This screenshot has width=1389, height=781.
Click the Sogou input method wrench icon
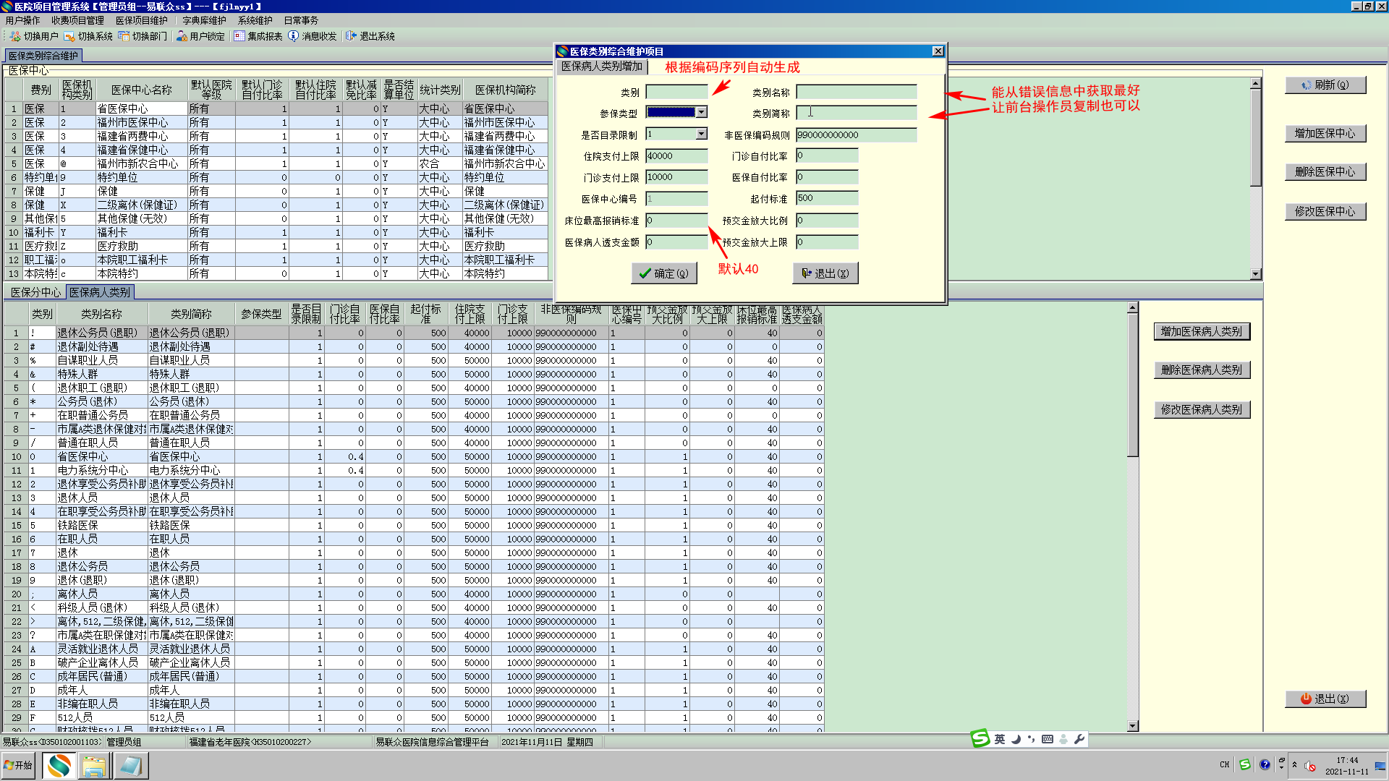click(x=1079, y=739)
